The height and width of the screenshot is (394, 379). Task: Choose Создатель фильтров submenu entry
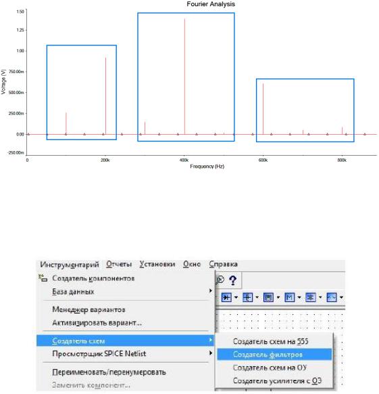point(274,354)
